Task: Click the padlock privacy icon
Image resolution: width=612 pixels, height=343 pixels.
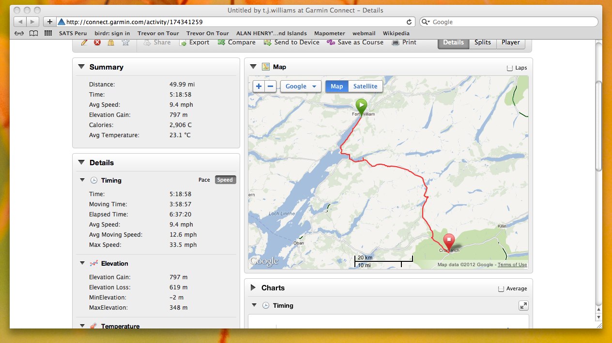Action: (111, 43)
